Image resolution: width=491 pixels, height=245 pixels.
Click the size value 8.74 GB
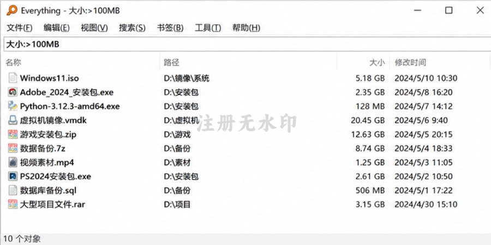point(370,149)
